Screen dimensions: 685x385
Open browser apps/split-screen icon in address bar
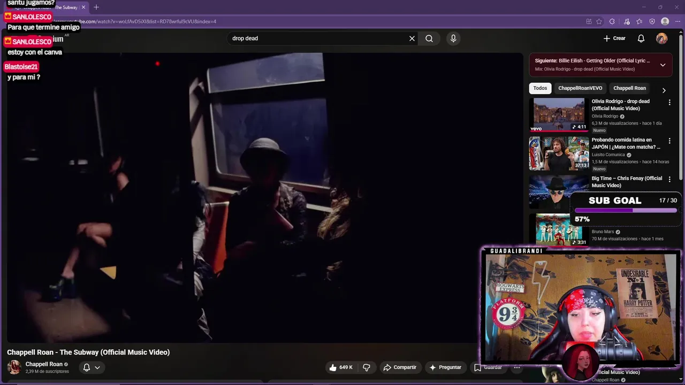(x=589, y=21)
